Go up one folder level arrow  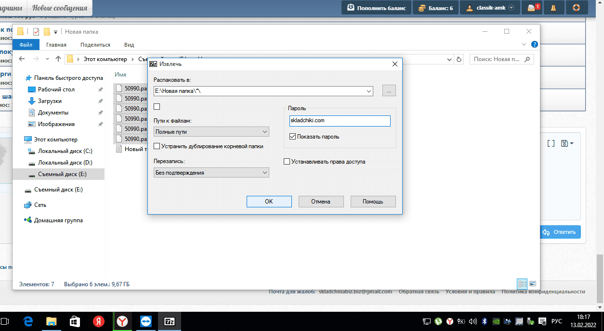pyautogui.click(x=58, y=59)
